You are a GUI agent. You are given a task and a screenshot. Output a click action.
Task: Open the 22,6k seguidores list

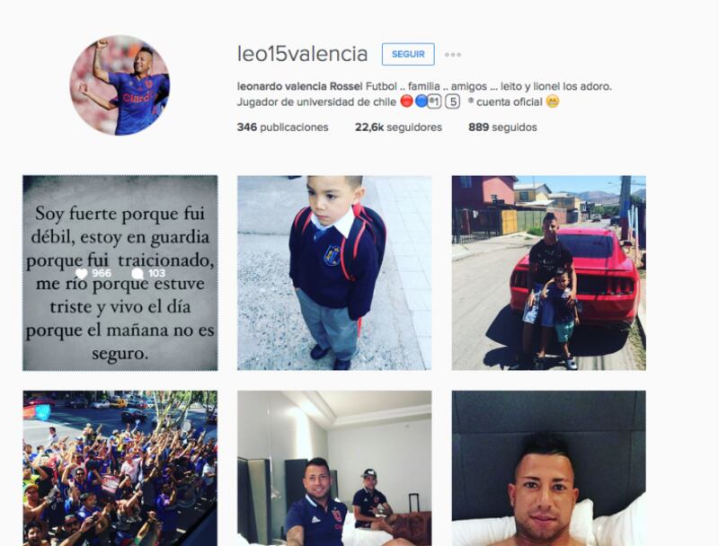pyautogui.click(x=398, y=128)
